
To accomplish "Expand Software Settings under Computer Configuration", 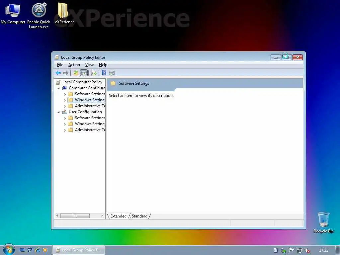I will pyautogui.click(x=65, y=94).
